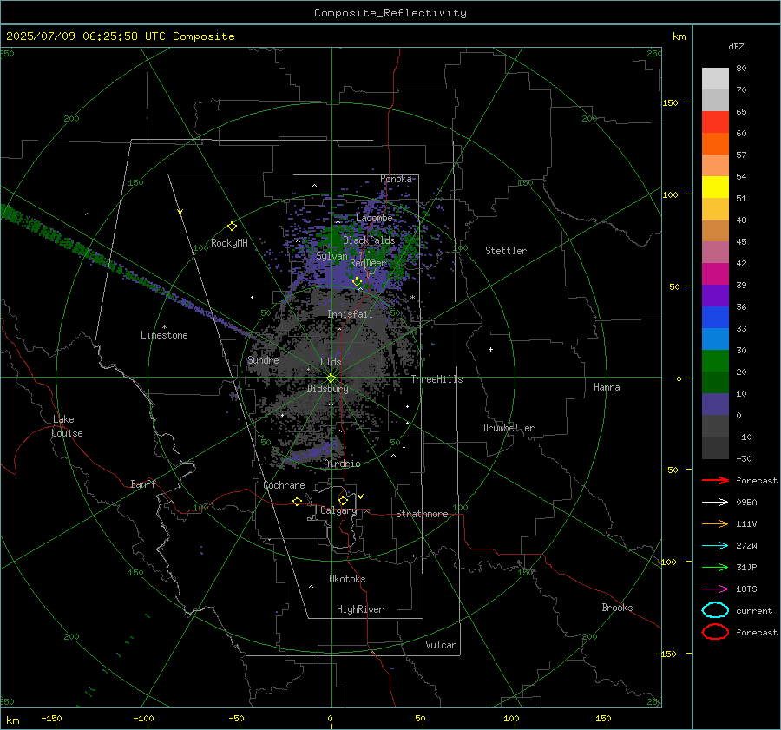Click the Innisfail city label
The height and width of the screenshot is (730, 781).
pos(350,314)
